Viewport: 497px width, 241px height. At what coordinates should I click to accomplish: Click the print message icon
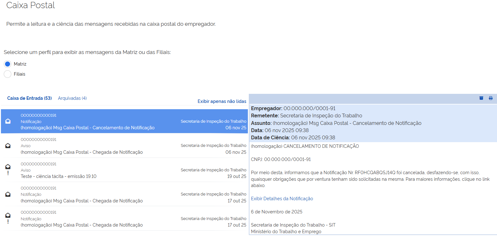coord(490,98)
